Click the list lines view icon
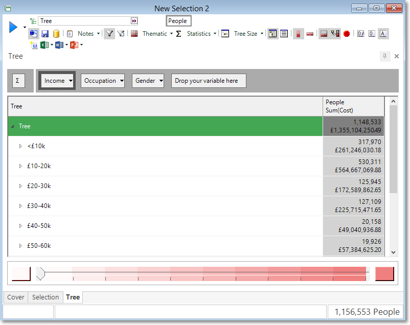The height and width of the screenshot is (325, 410). pos(284,34)
